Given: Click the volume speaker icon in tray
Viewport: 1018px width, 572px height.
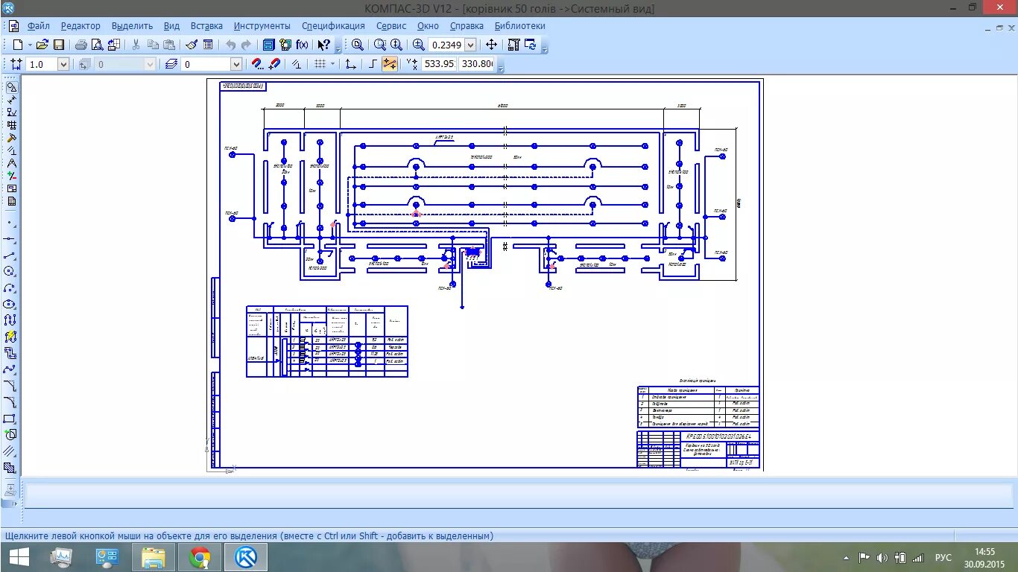Looking at the screenshot, I should (x=882, y=557).
